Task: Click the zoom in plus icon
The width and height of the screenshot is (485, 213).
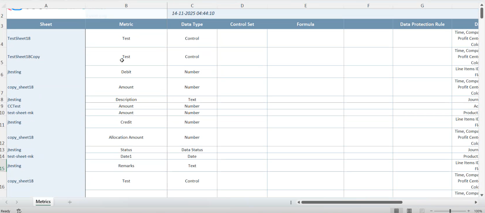Action: 468,211
